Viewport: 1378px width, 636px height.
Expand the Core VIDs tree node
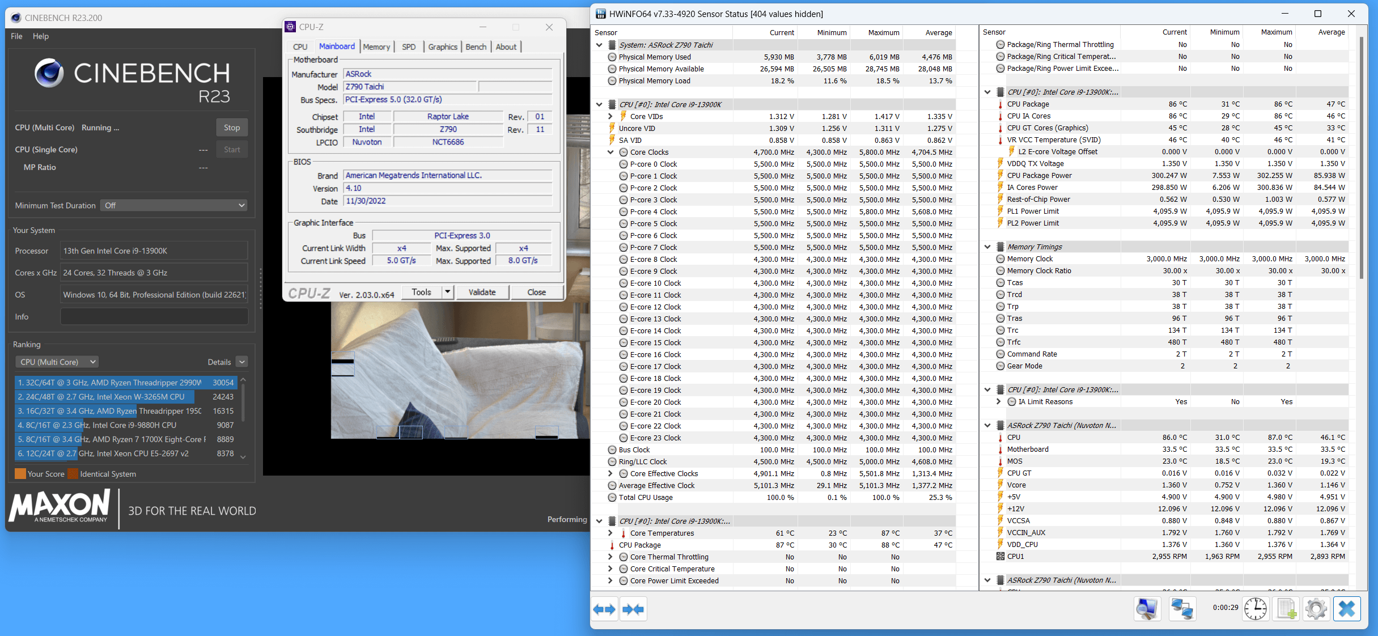(610, 116)
